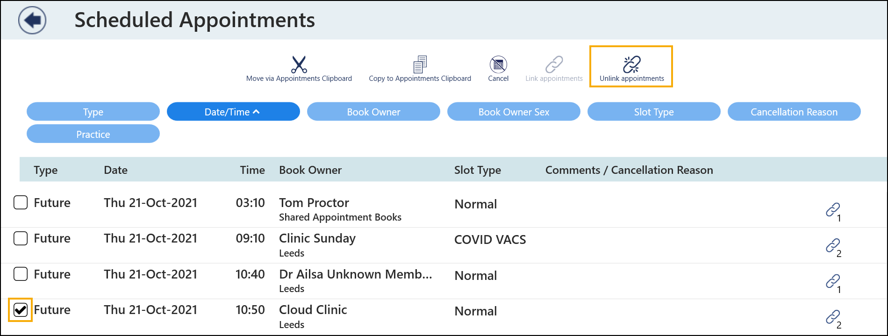Viewport: 888px width, 336px height.
Task: Click the back arrow button
Action: point(32,21)
